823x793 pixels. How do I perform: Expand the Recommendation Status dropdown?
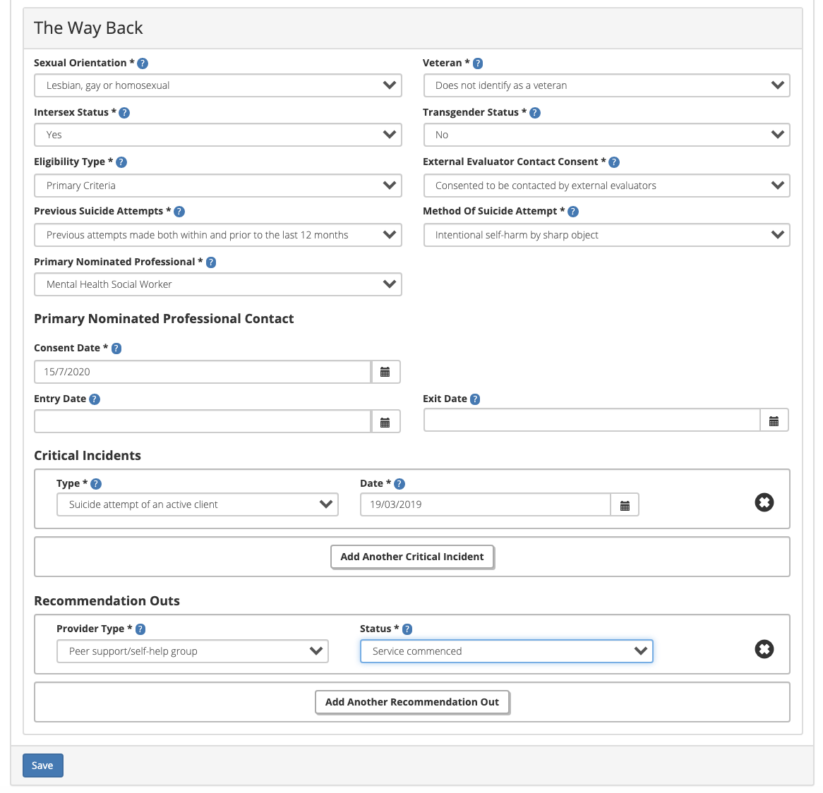pyautogui.click(x=506, y=651)
